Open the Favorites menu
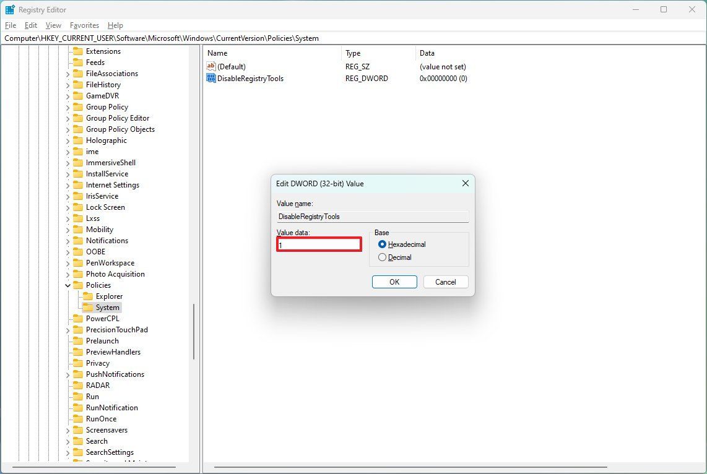This screenshot has height=474, width=707. (84, 25)
